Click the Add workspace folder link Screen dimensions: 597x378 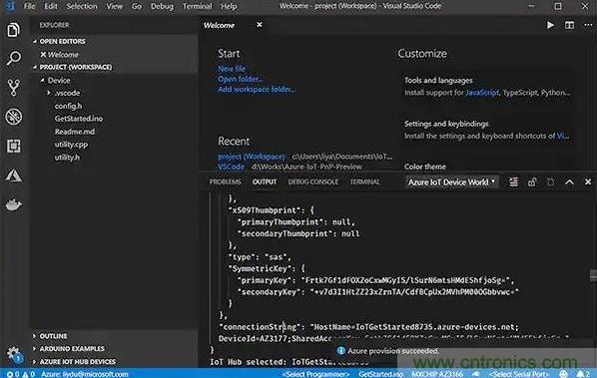coord(257,90)
